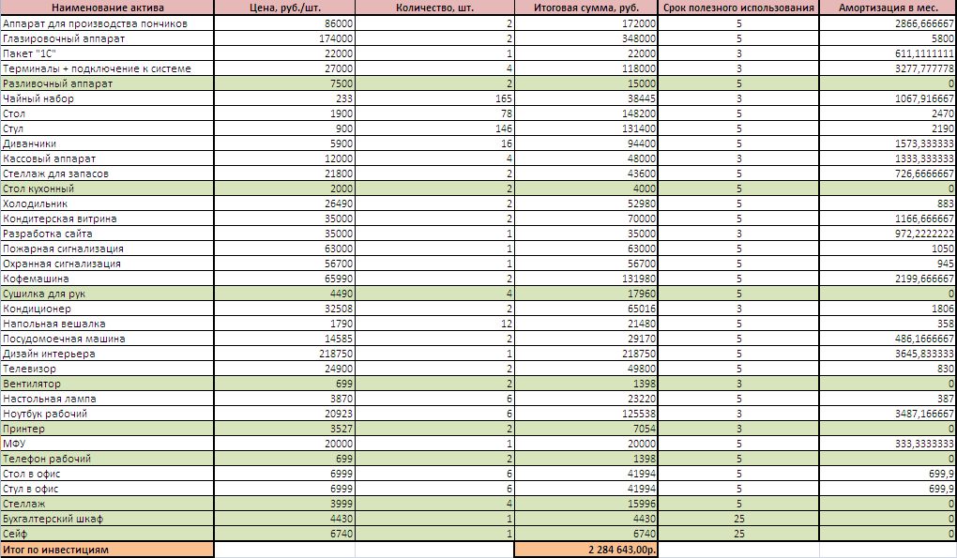Select the 'Ноутбук рабочий' cell

pos(107,414)
